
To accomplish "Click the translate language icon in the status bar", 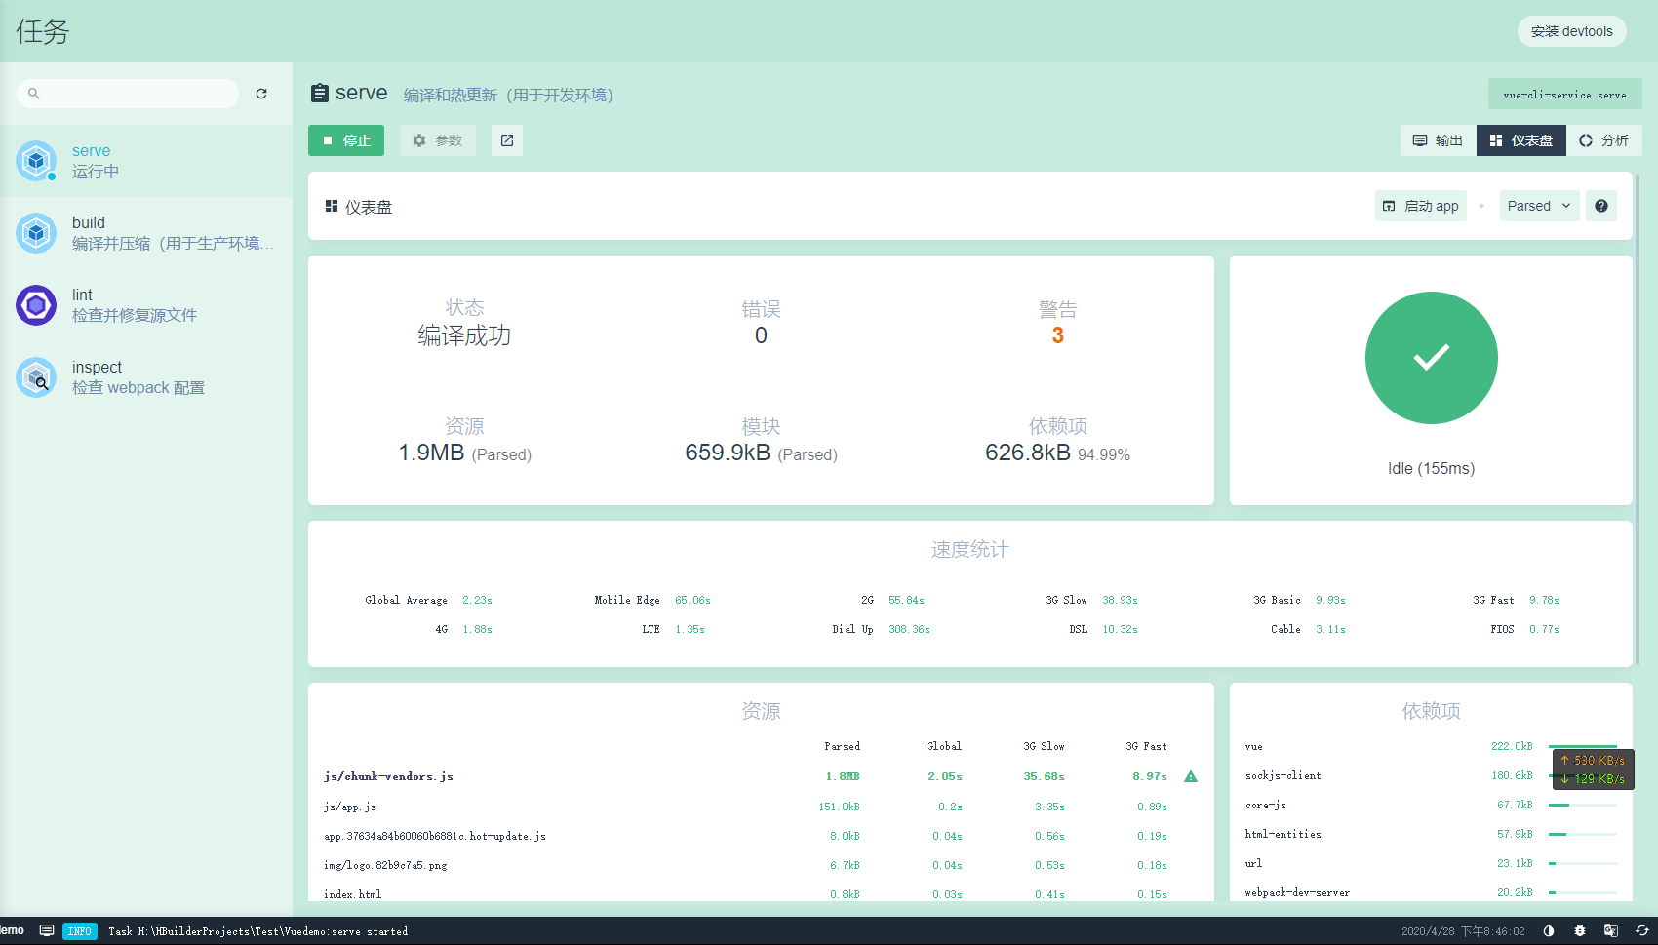I will point(1611,930).
